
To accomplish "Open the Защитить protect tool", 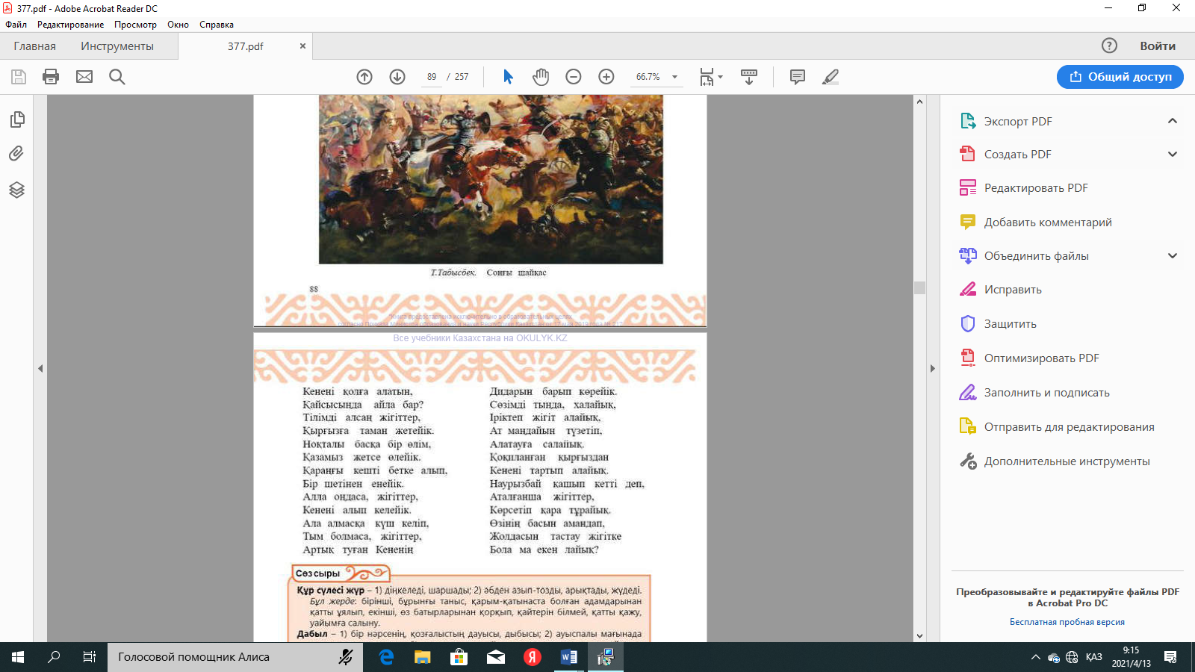I will pyautogui.click(x=1010, y=324).
